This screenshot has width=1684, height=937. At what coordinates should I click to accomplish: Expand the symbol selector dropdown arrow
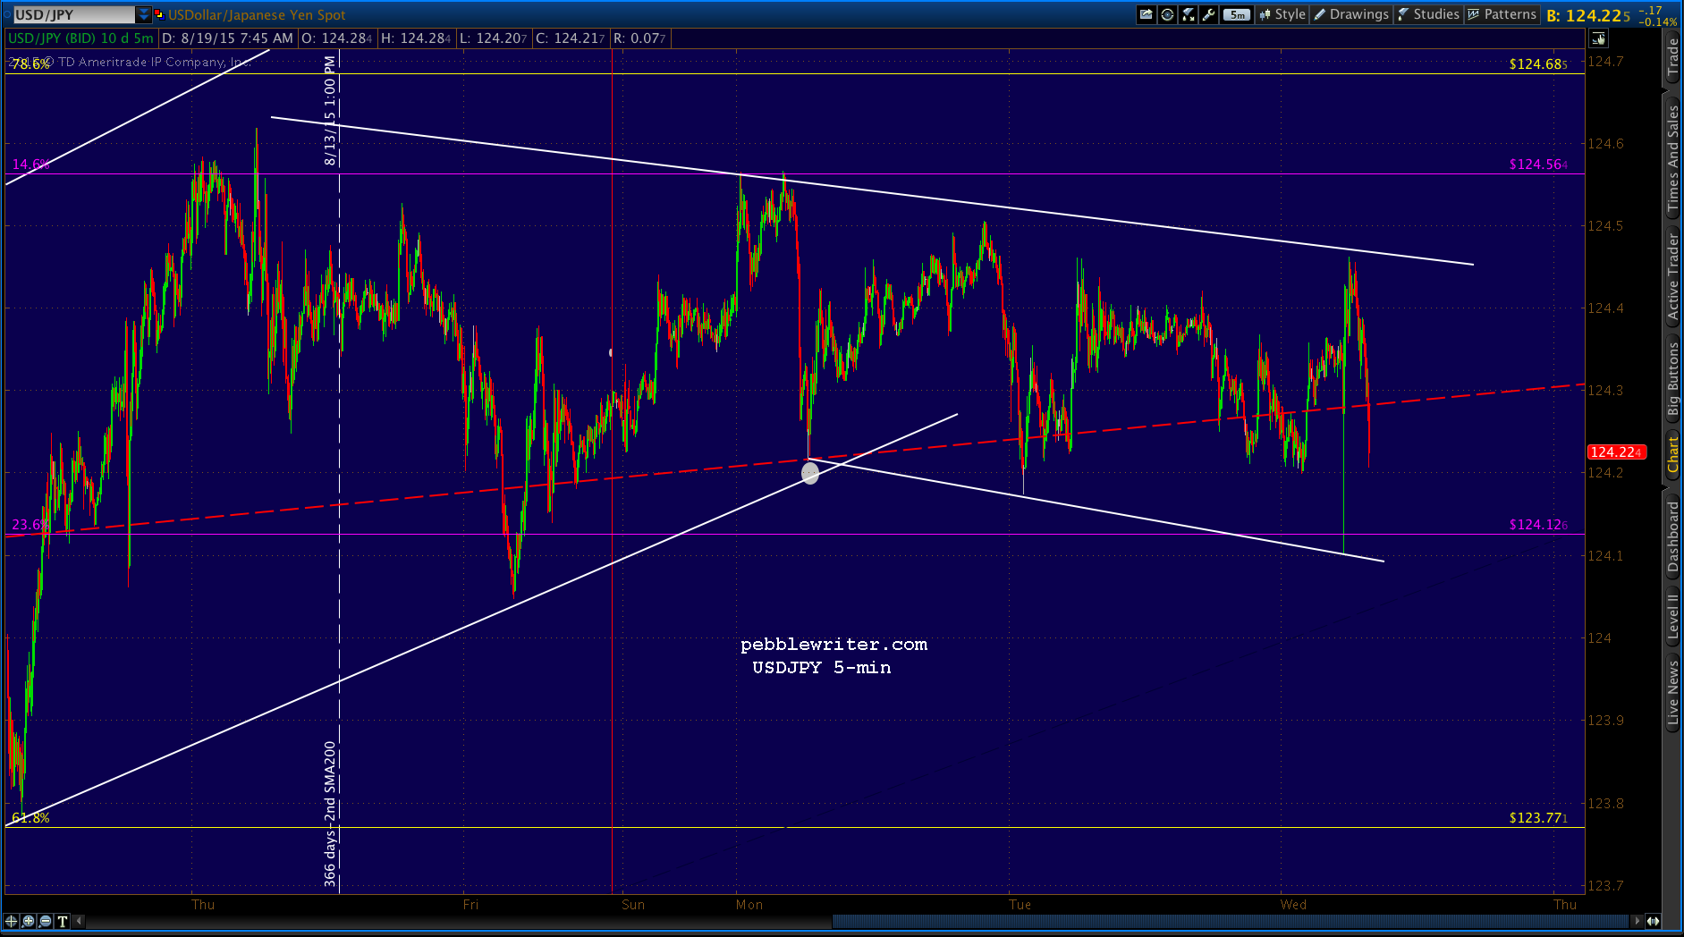coord(144,14)
